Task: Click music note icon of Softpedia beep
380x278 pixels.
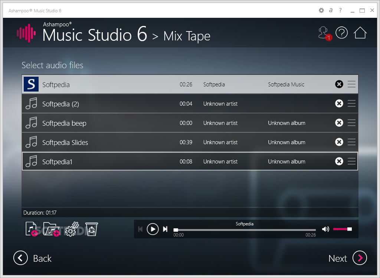Action: pyautogui.click(x=31, y=123)
